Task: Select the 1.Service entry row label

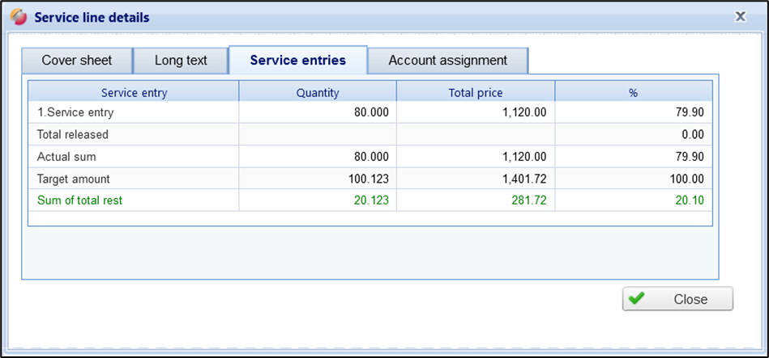Action: (75, 112)
